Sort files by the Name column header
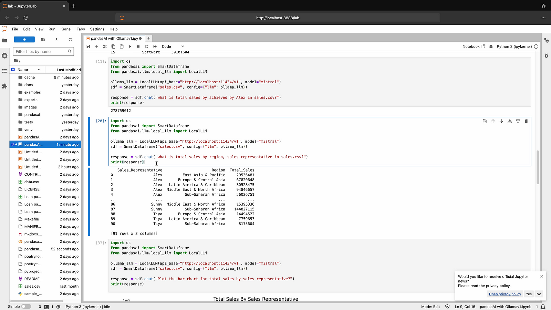The height and width of the screenshot is (310, 551). (23, 70)
